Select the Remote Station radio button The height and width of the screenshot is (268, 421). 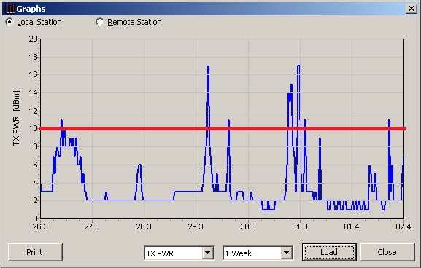100,22
